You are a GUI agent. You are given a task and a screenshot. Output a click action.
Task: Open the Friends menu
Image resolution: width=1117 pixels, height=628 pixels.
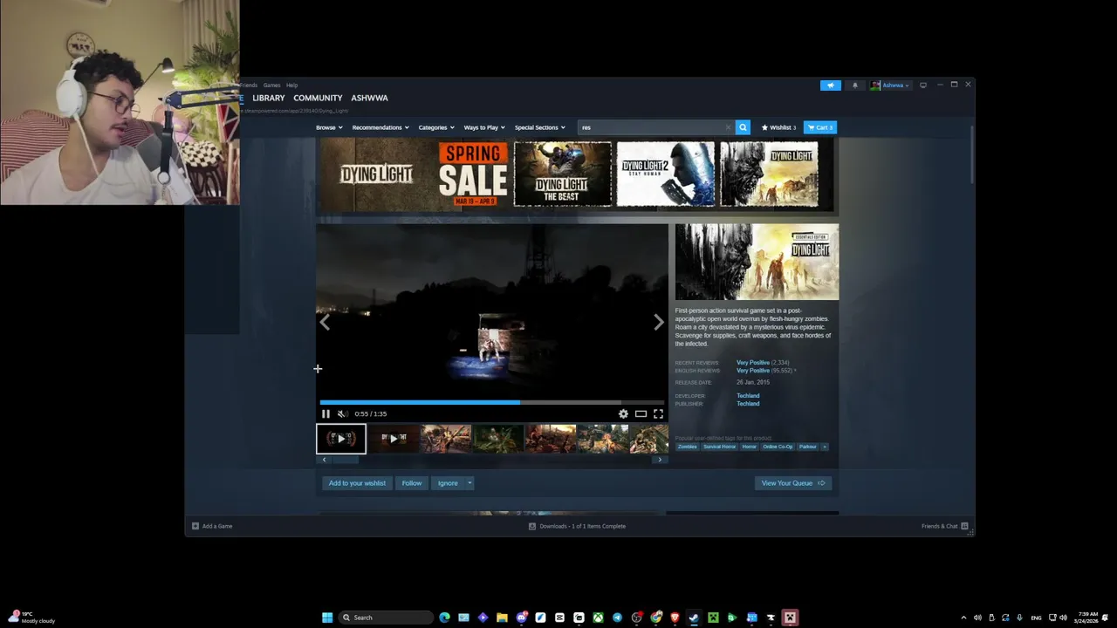pos(250,85)
